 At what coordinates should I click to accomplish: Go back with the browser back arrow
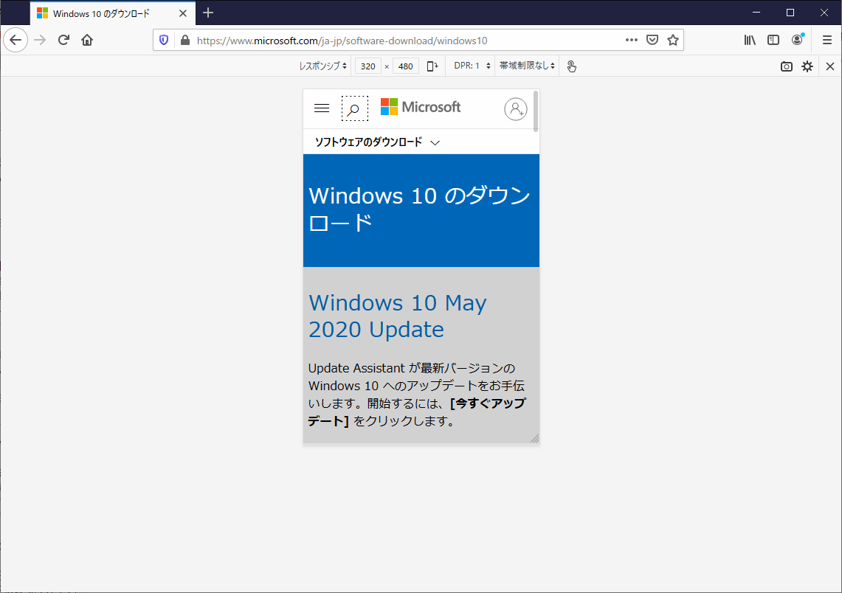coord(15,41)
